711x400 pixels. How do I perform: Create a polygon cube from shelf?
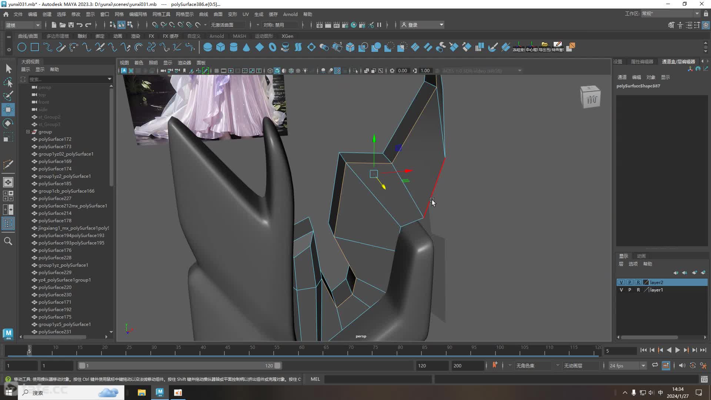[221, 47]
